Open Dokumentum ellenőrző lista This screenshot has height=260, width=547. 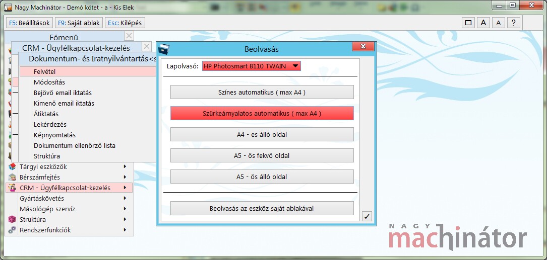(88, 145)
